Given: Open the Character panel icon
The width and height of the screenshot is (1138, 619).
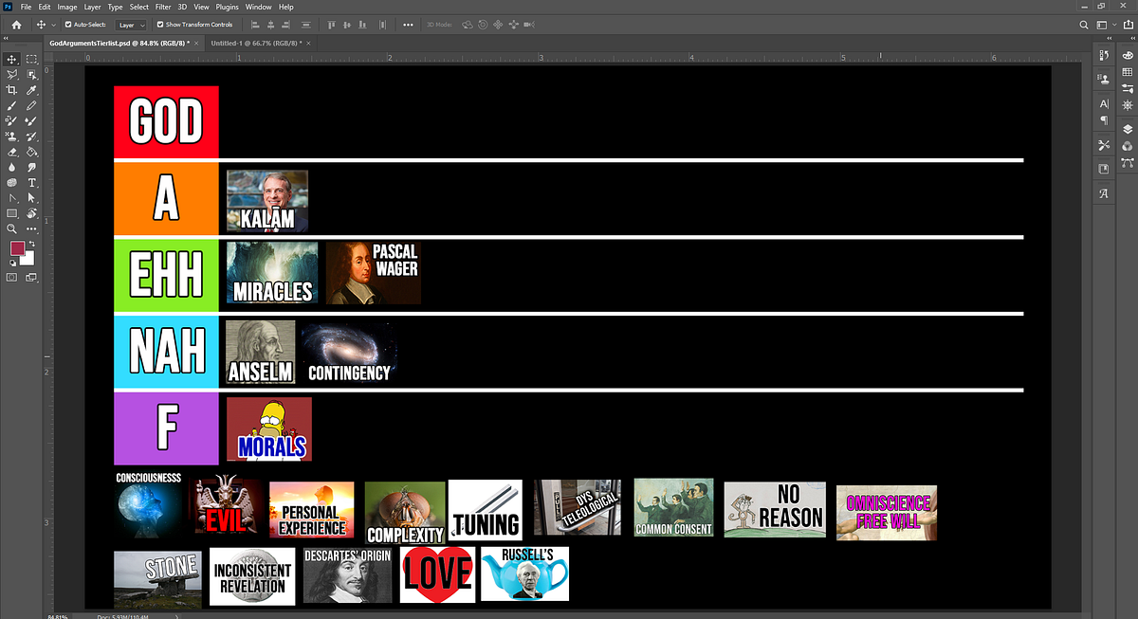Looking at the screenshot, I should [1104, 103].
